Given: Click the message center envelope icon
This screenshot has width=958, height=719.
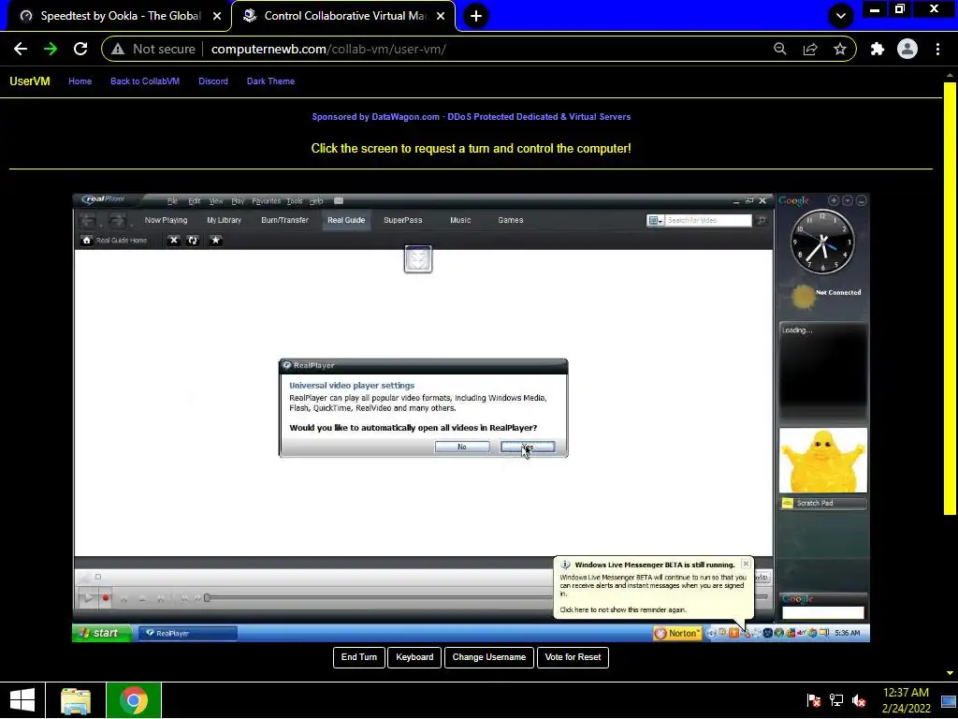Looking at the screenshot, I should pos(339,201).
